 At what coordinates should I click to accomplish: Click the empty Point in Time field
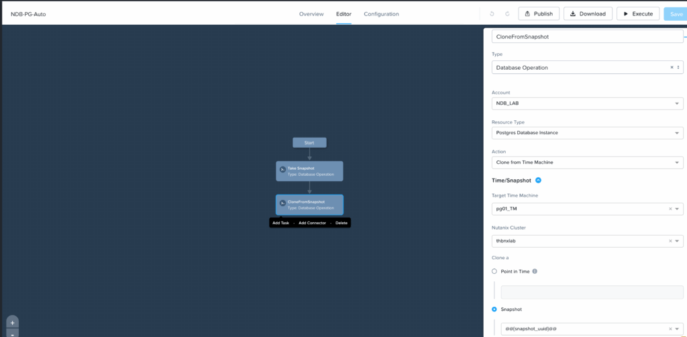point(592,292)
